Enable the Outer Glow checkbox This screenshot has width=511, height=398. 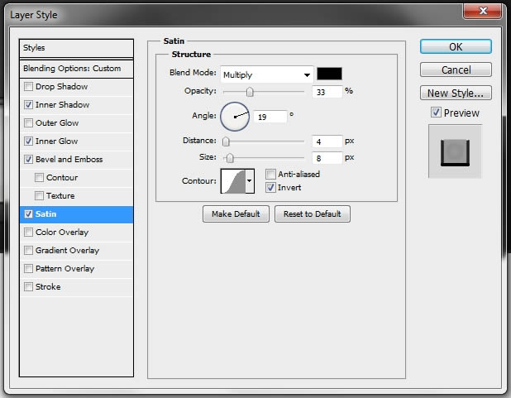(x=29, y=123)
